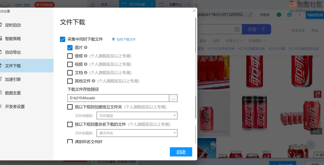The image size is (324, 165).
Task: Click info icon beside 其他文件 option
Action: 93,81
